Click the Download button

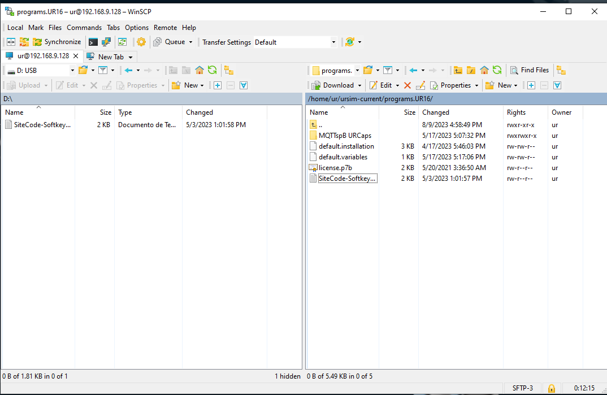pyautogui.click(x=333, y=85)
